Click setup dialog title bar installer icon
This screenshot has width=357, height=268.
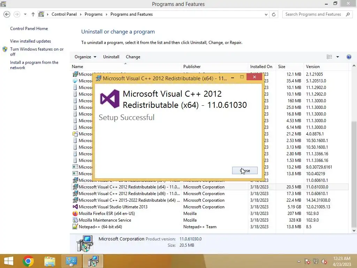pyautogui.click(x=98, y=79)
